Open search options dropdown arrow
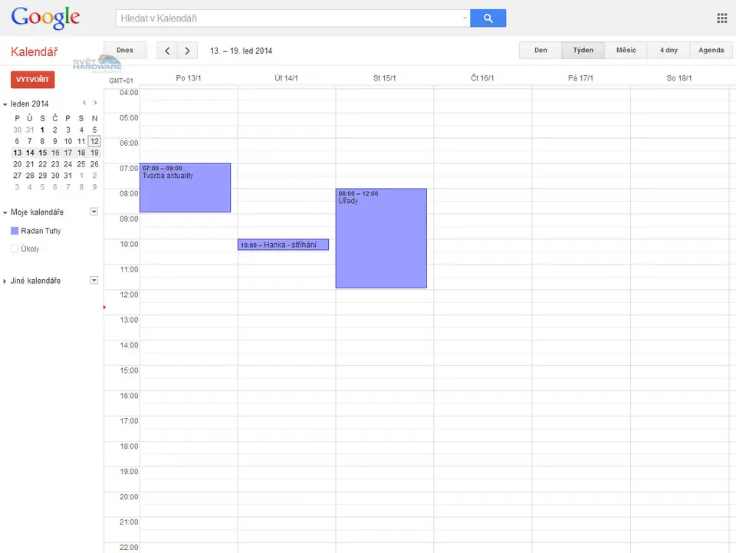The image size is (736, 553). (x=465, y=18)
